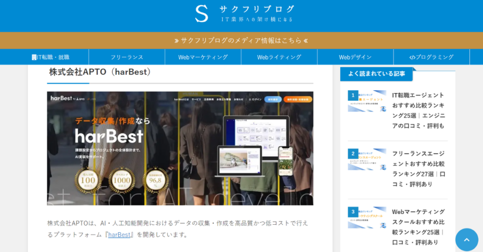Click the IT業界への架け橋になる tagline
Viewport: 483px width, 252px height.
[257, 19]
